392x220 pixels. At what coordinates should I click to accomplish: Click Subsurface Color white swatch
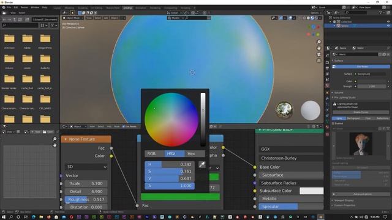312,191
